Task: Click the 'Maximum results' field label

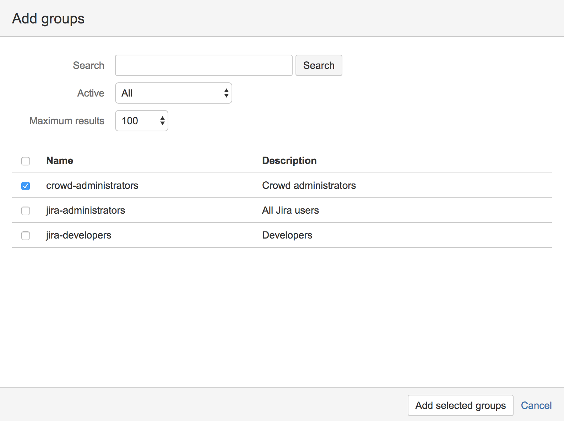Action: pyautogui.click(x=67, y=121)
